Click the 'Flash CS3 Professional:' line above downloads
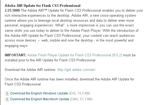This screenshot has height=105, width=147. [x=23, y=84]
